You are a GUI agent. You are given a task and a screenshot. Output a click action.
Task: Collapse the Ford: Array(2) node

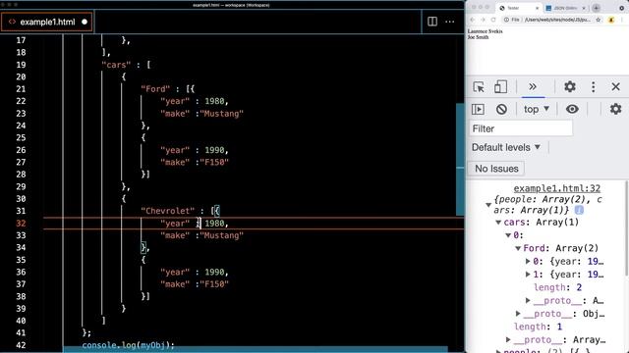click(518, 248)
